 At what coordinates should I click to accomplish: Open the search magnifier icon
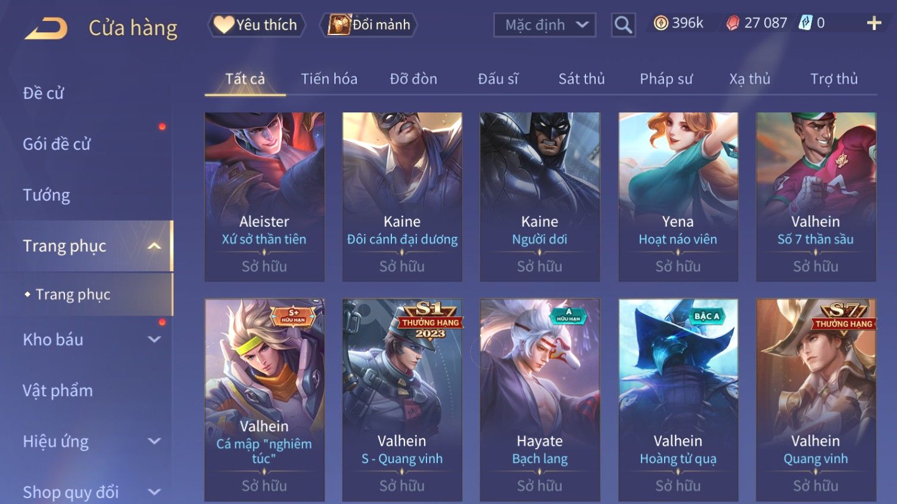pyautogui.click(x=623, y=25)
